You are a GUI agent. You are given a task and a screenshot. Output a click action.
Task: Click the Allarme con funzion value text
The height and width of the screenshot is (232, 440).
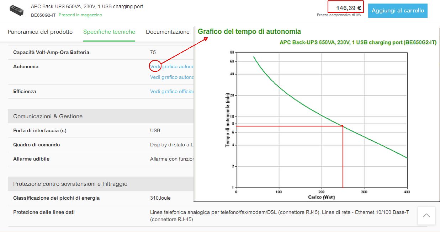pyautogui.click(x=172, y=159)
